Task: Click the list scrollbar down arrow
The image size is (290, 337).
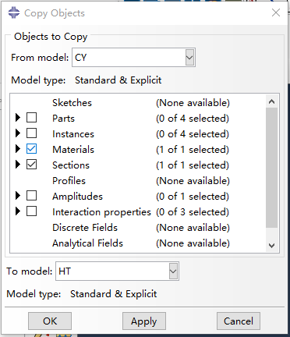Action: point(272,245)
